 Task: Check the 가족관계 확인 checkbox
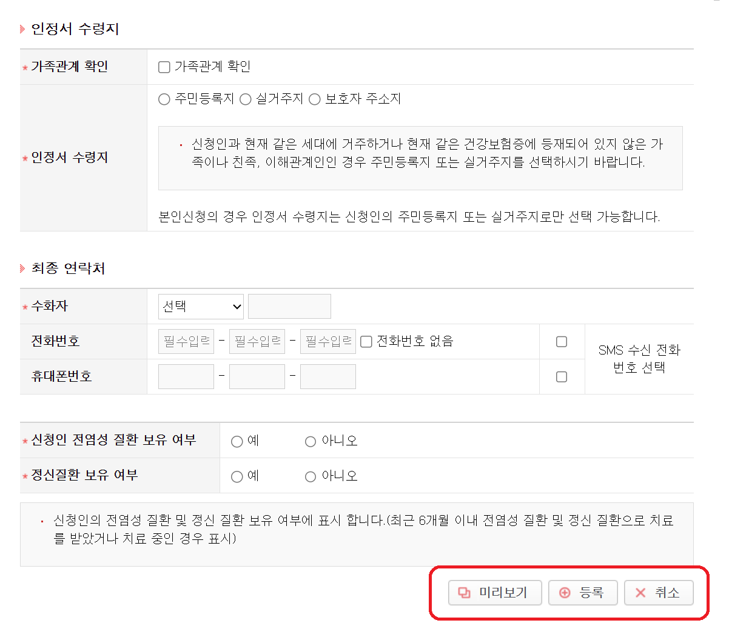pyautogui.click(x=164, y=67)
